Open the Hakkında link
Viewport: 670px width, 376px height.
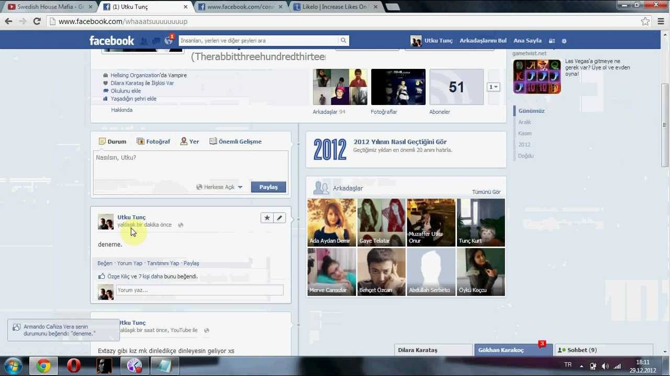click(x=121, y=110)
